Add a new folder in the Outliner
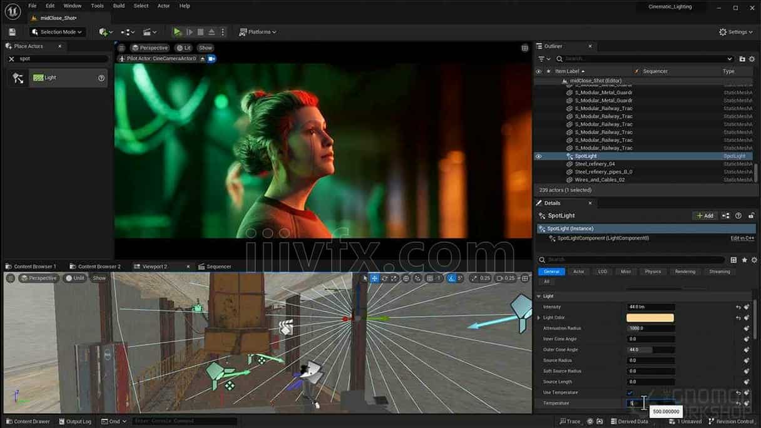The image size is (761, 428). coord(742,59)
